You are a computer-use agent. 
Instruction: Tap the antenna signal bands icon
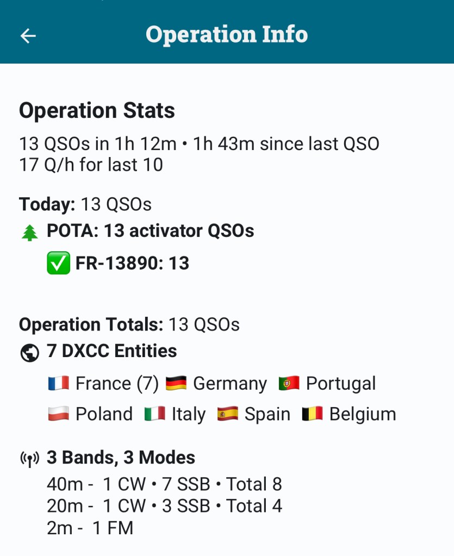[x=30, y=459]
